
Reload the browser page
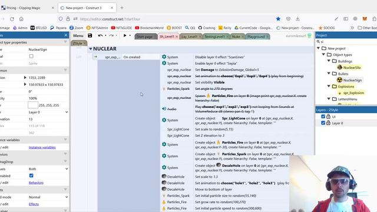tap(12, 19)
